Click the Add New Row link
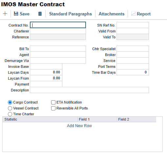 click(x=79, y=126)
